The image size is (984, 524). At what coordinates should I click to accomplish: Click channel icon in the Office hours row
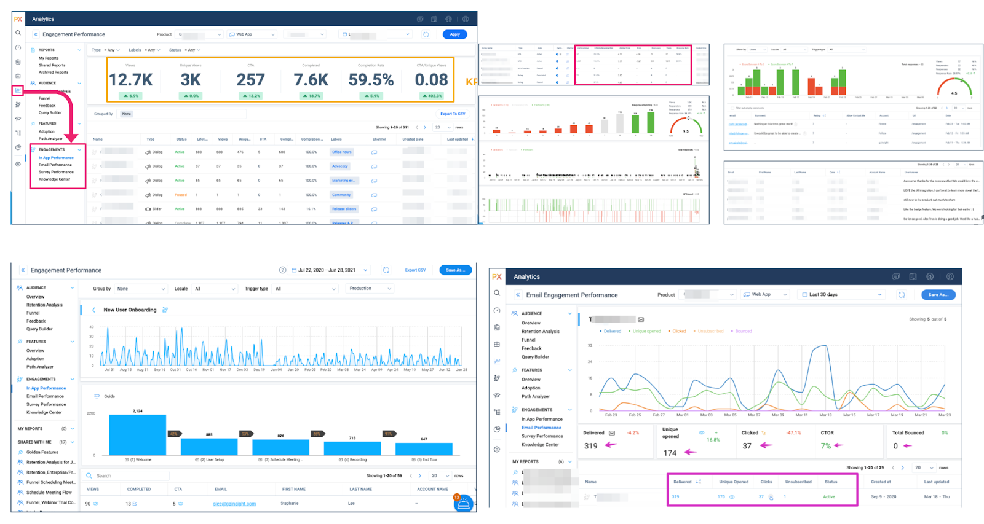tap(374, 152)
